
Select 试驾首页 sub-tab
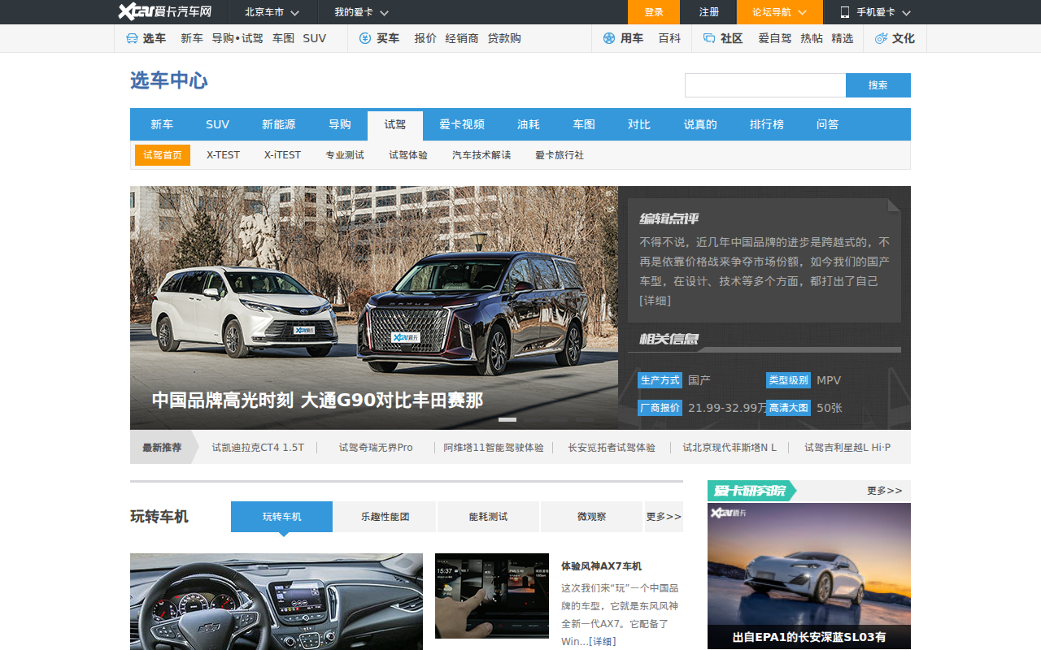[x=163, y=155]
